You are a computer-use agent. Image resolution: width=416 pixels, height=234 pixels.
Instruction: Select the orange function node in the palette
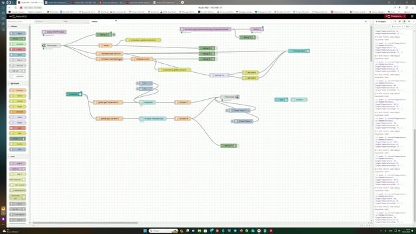[18, 90]
